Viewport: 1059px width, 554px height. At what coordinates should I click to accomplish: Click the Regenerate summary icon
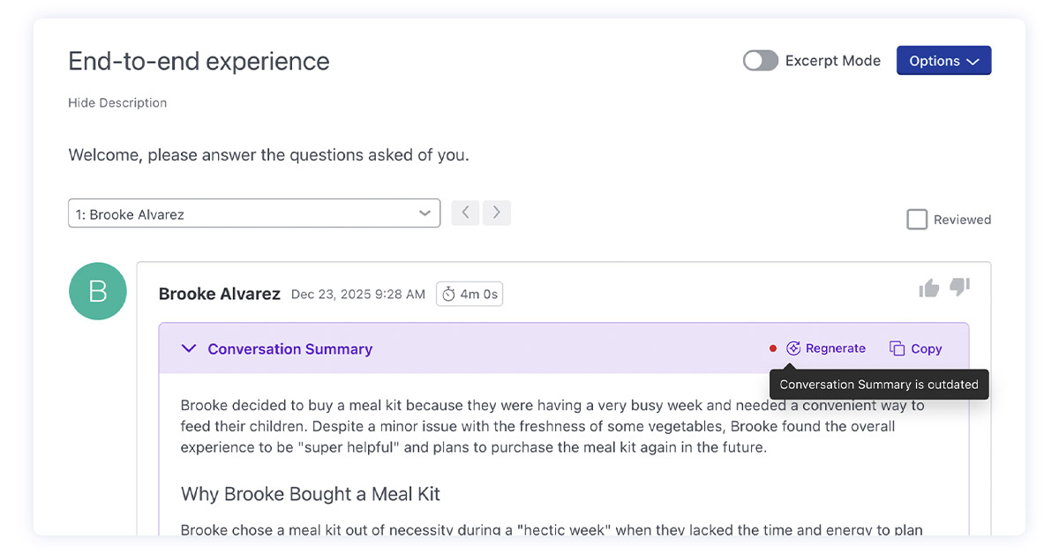coord(793,348)
